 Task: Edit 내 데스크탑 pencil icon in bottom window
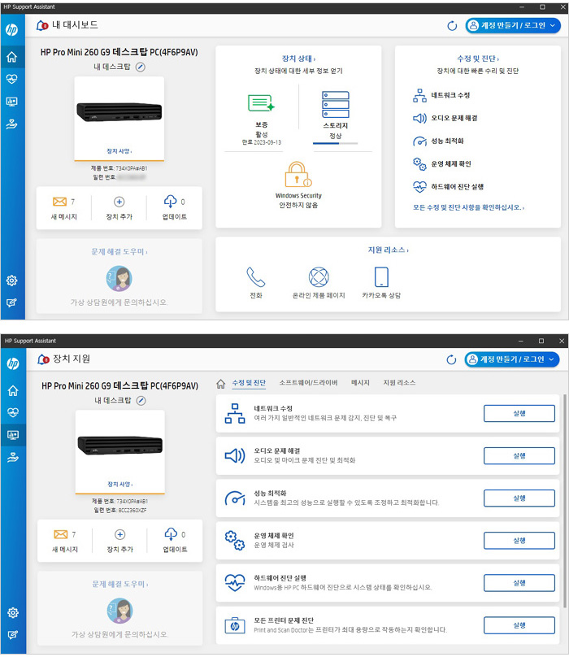click(141, 401)
